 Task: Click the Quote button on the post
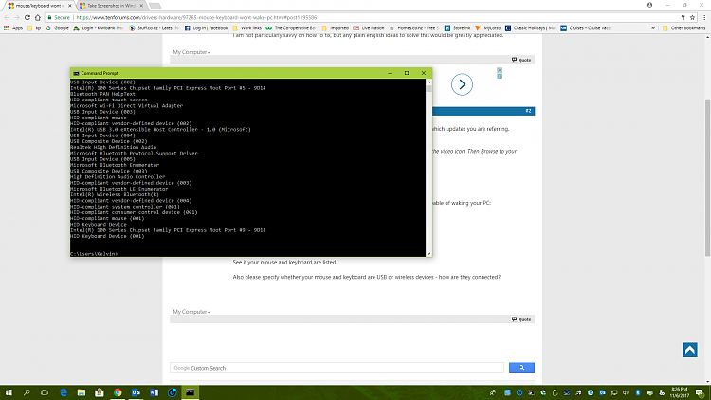(x=522, y=59)
